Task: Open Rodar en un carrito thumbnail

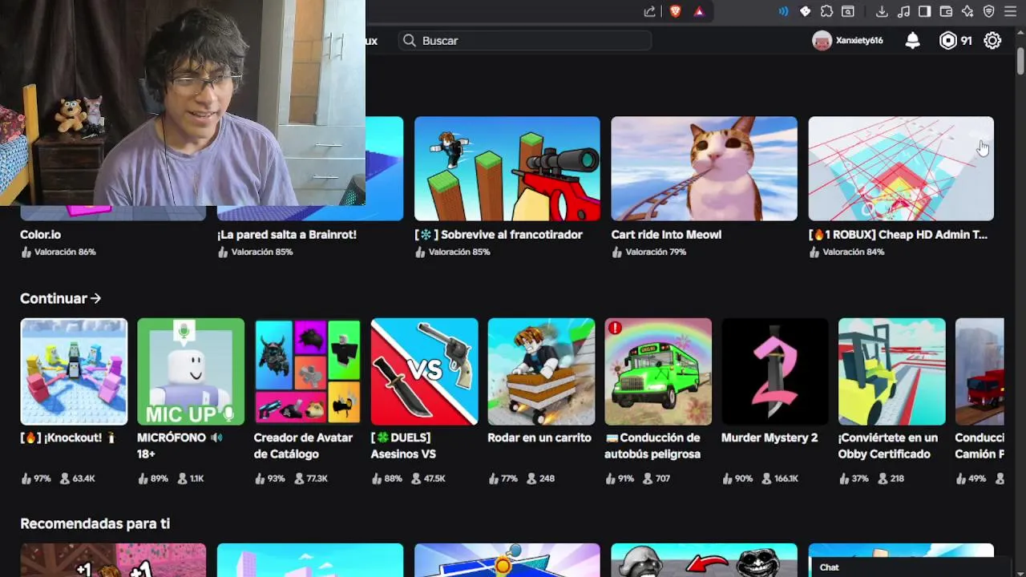Action: click(541, 372)
